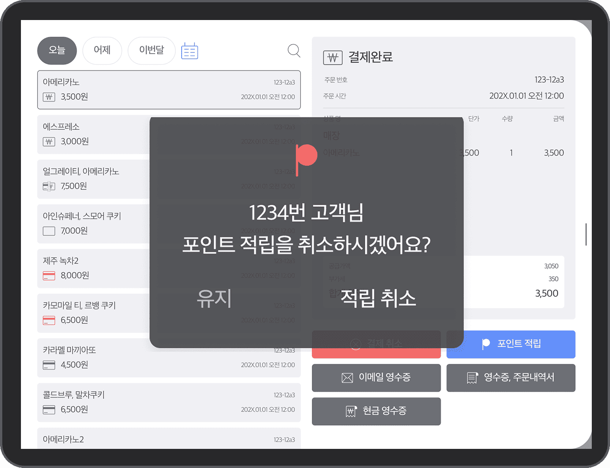Issue a 현금 영수증
This screenshot has height=468, width=610.
coord(376,411)
